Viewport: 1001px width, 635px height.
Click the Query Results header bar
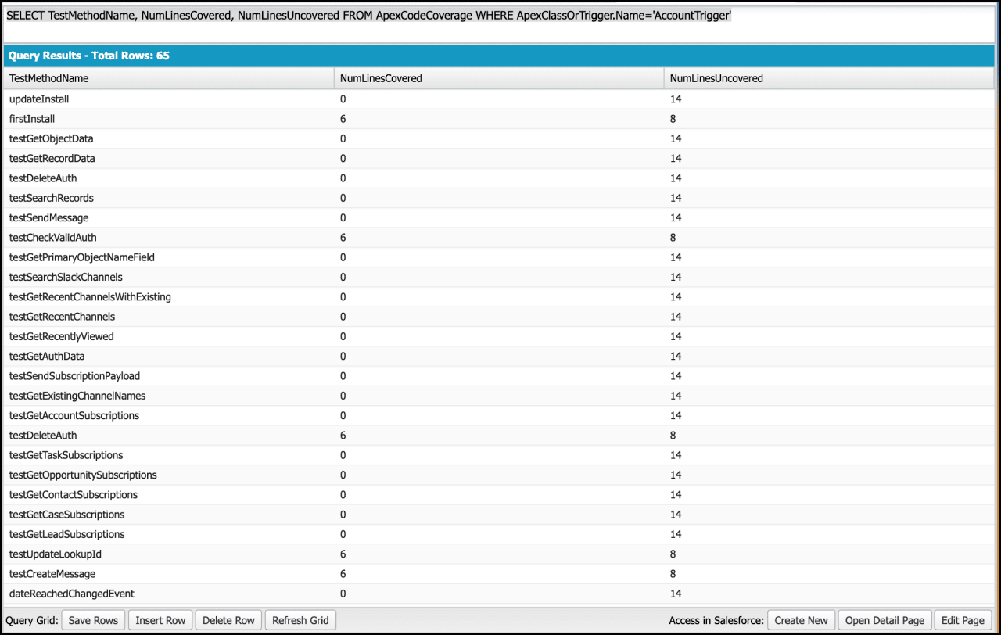500,56
